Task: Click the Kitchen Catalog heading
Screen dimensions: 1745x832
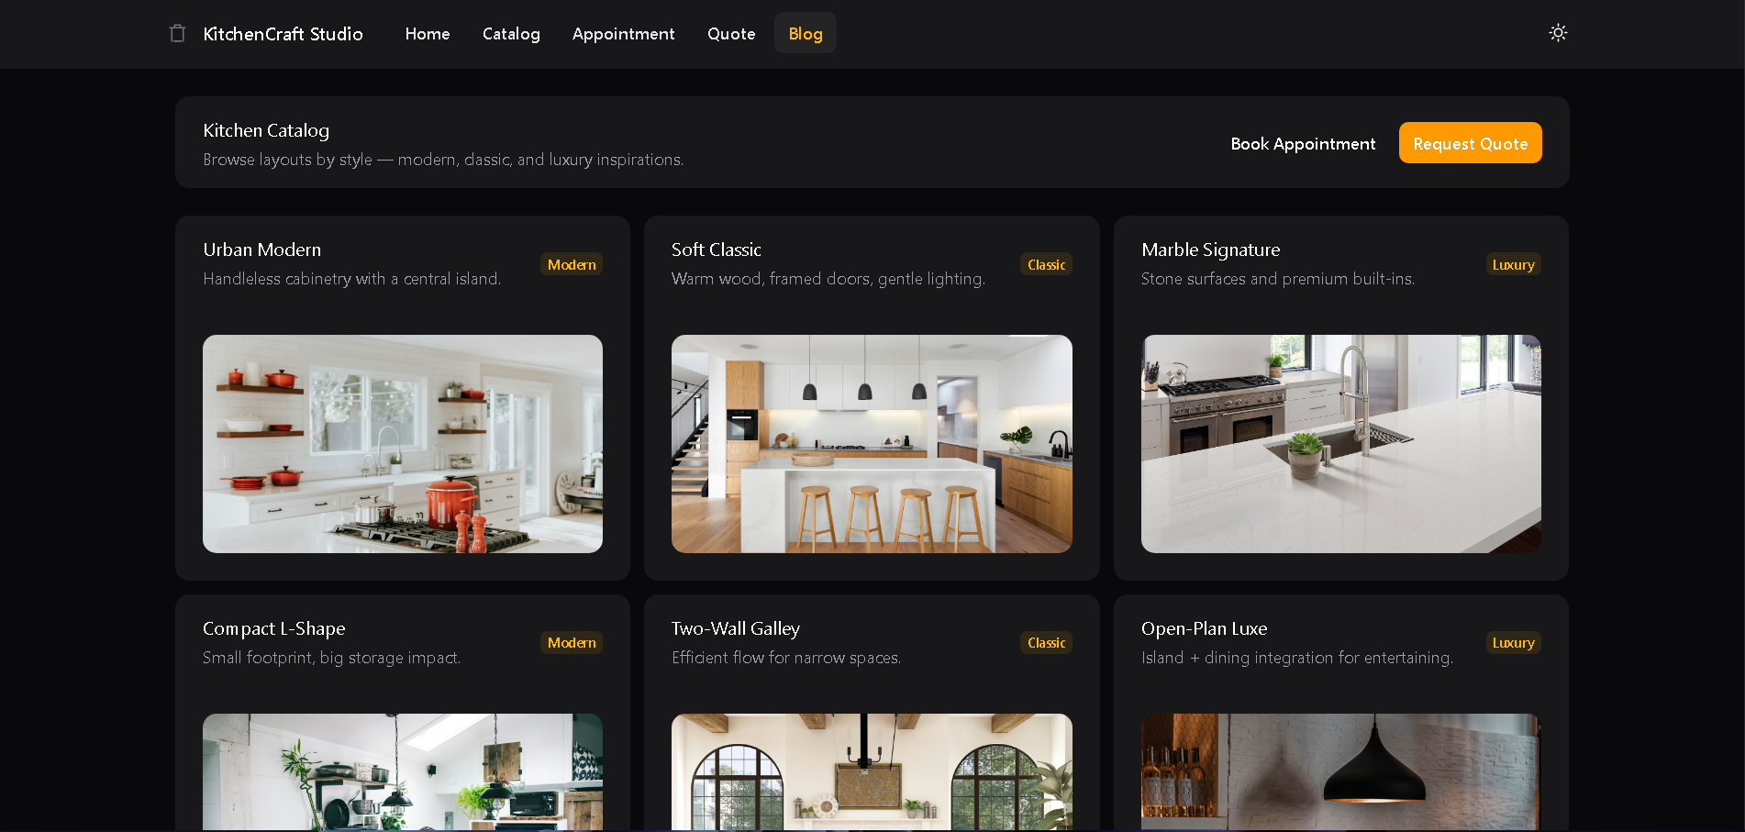Action: pyautogui.click(x=266, y=130)
